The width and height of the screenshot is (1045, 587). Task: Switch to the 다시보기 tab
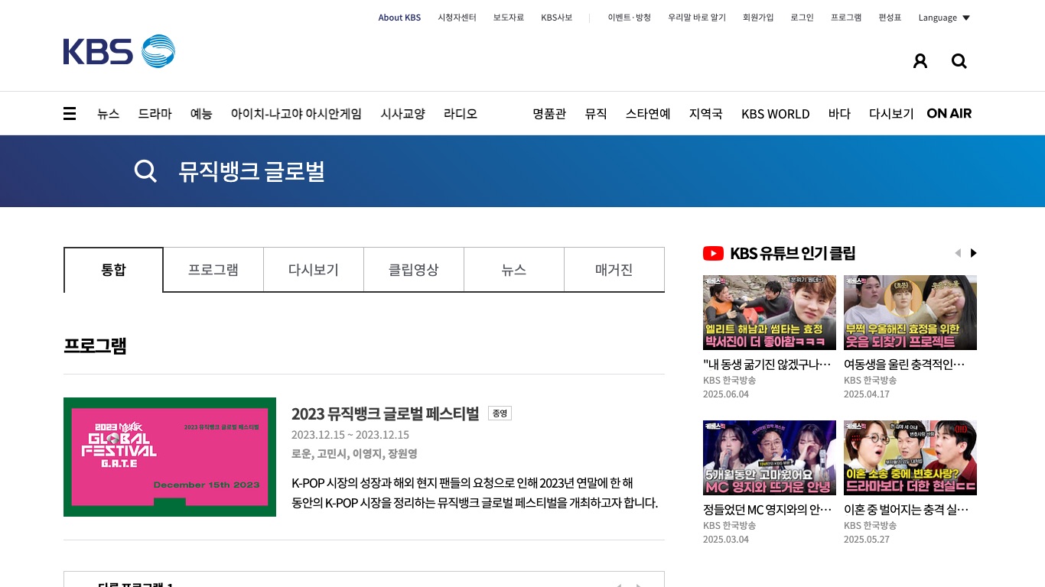pyautogui.click(x=314, y=270)
